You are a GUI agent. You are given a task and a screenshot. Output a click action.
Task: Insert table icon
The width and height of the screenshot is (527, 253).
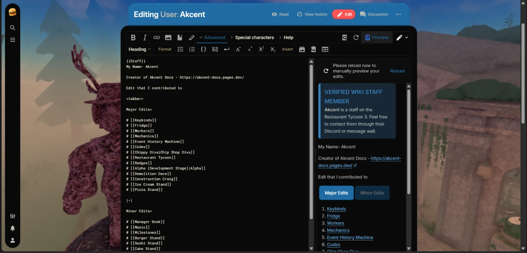(325, 49)
